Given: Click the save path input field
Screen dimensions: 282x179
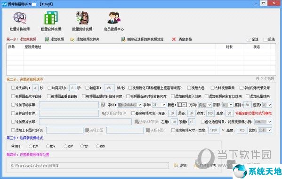Looking at the screenshot, I should coord(90,165).
